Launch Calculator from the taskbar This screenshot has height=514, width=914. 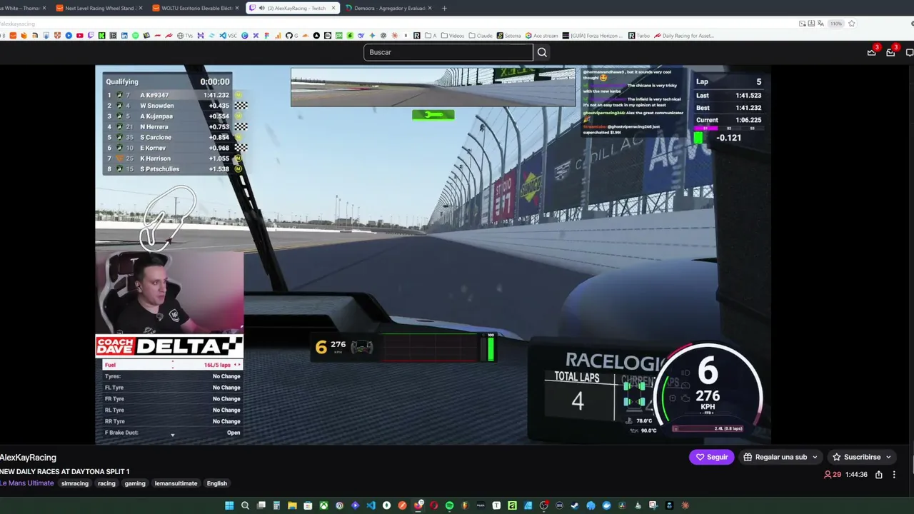[276, 505]
